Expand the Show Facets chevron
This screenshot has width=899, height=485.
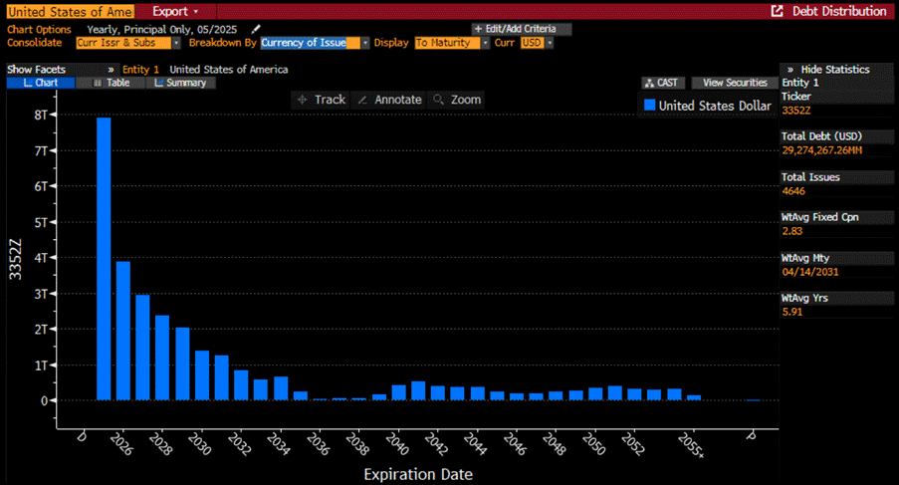111,70
